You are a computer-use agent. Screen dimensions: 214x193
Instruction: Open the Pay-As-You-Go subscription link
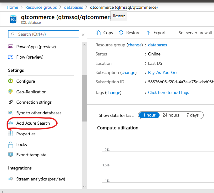click(x=162, y=72)
